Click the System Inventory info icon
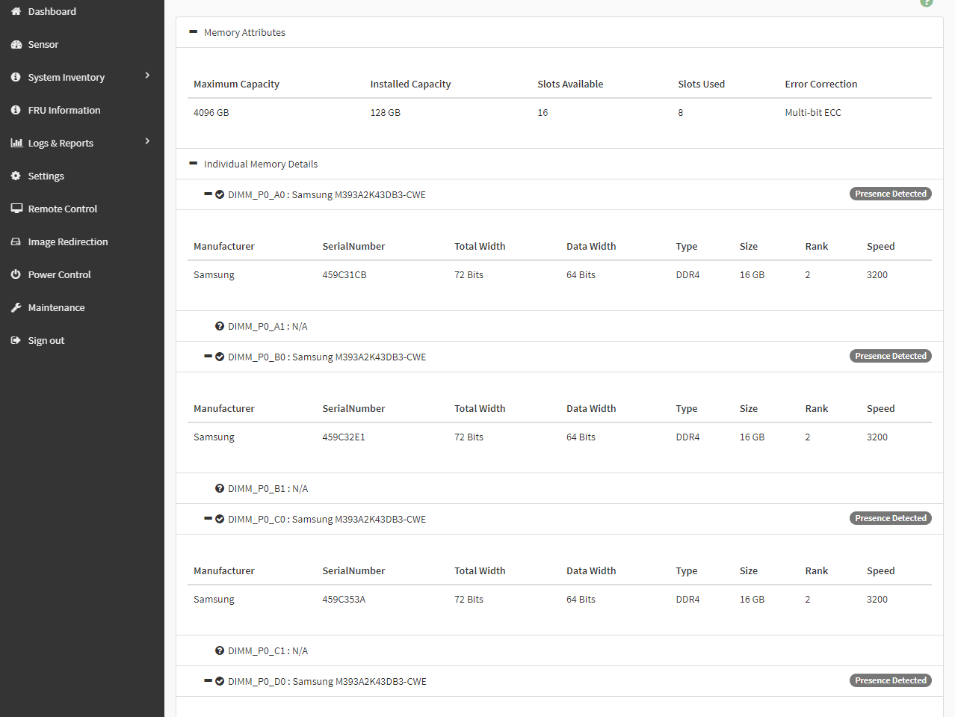 (x=16, y=77)
